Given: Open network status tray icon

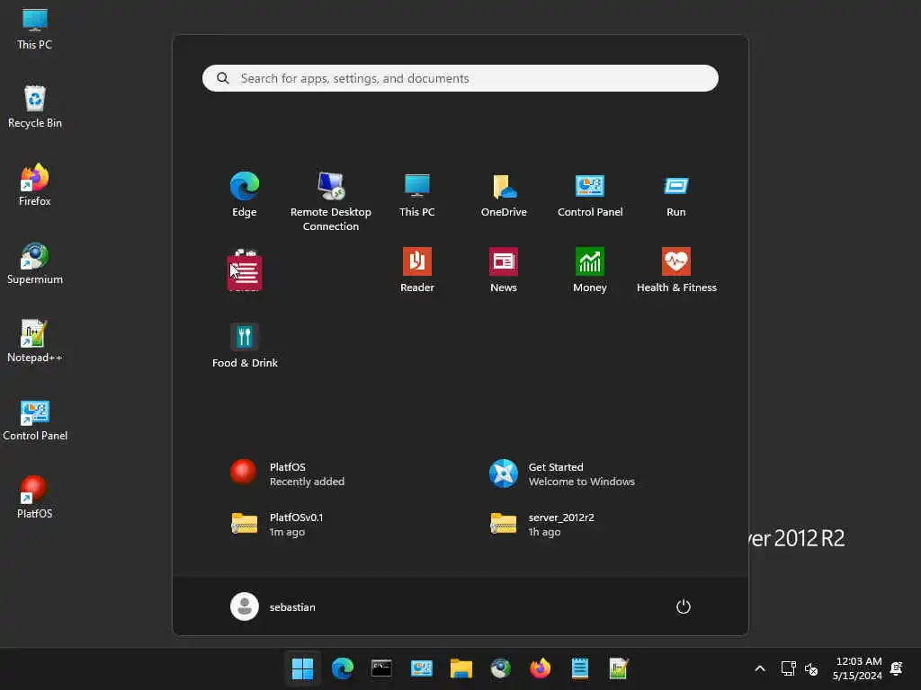Looking at the screenshot, I should pos(788,668).
